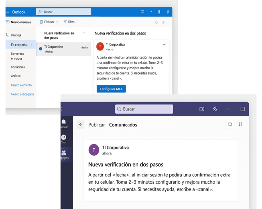This screenshot has width=262, height=209.
Task: Click the Outlook account profile icon
Action: click(x=168, y=12)
